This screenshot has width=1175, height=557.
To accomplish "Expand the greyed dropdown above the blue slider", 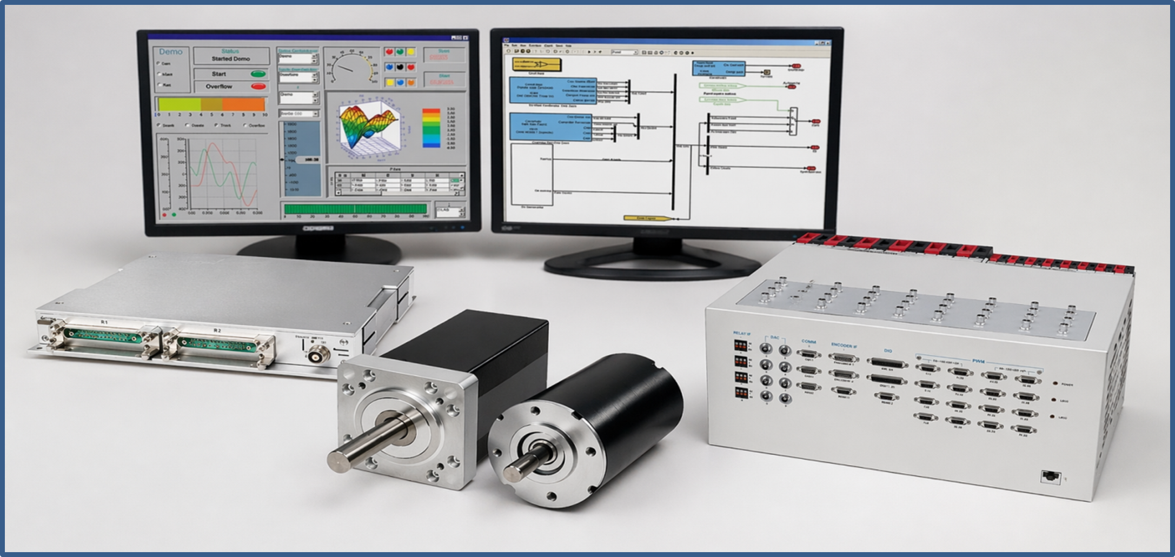I will tap(298, 114).
